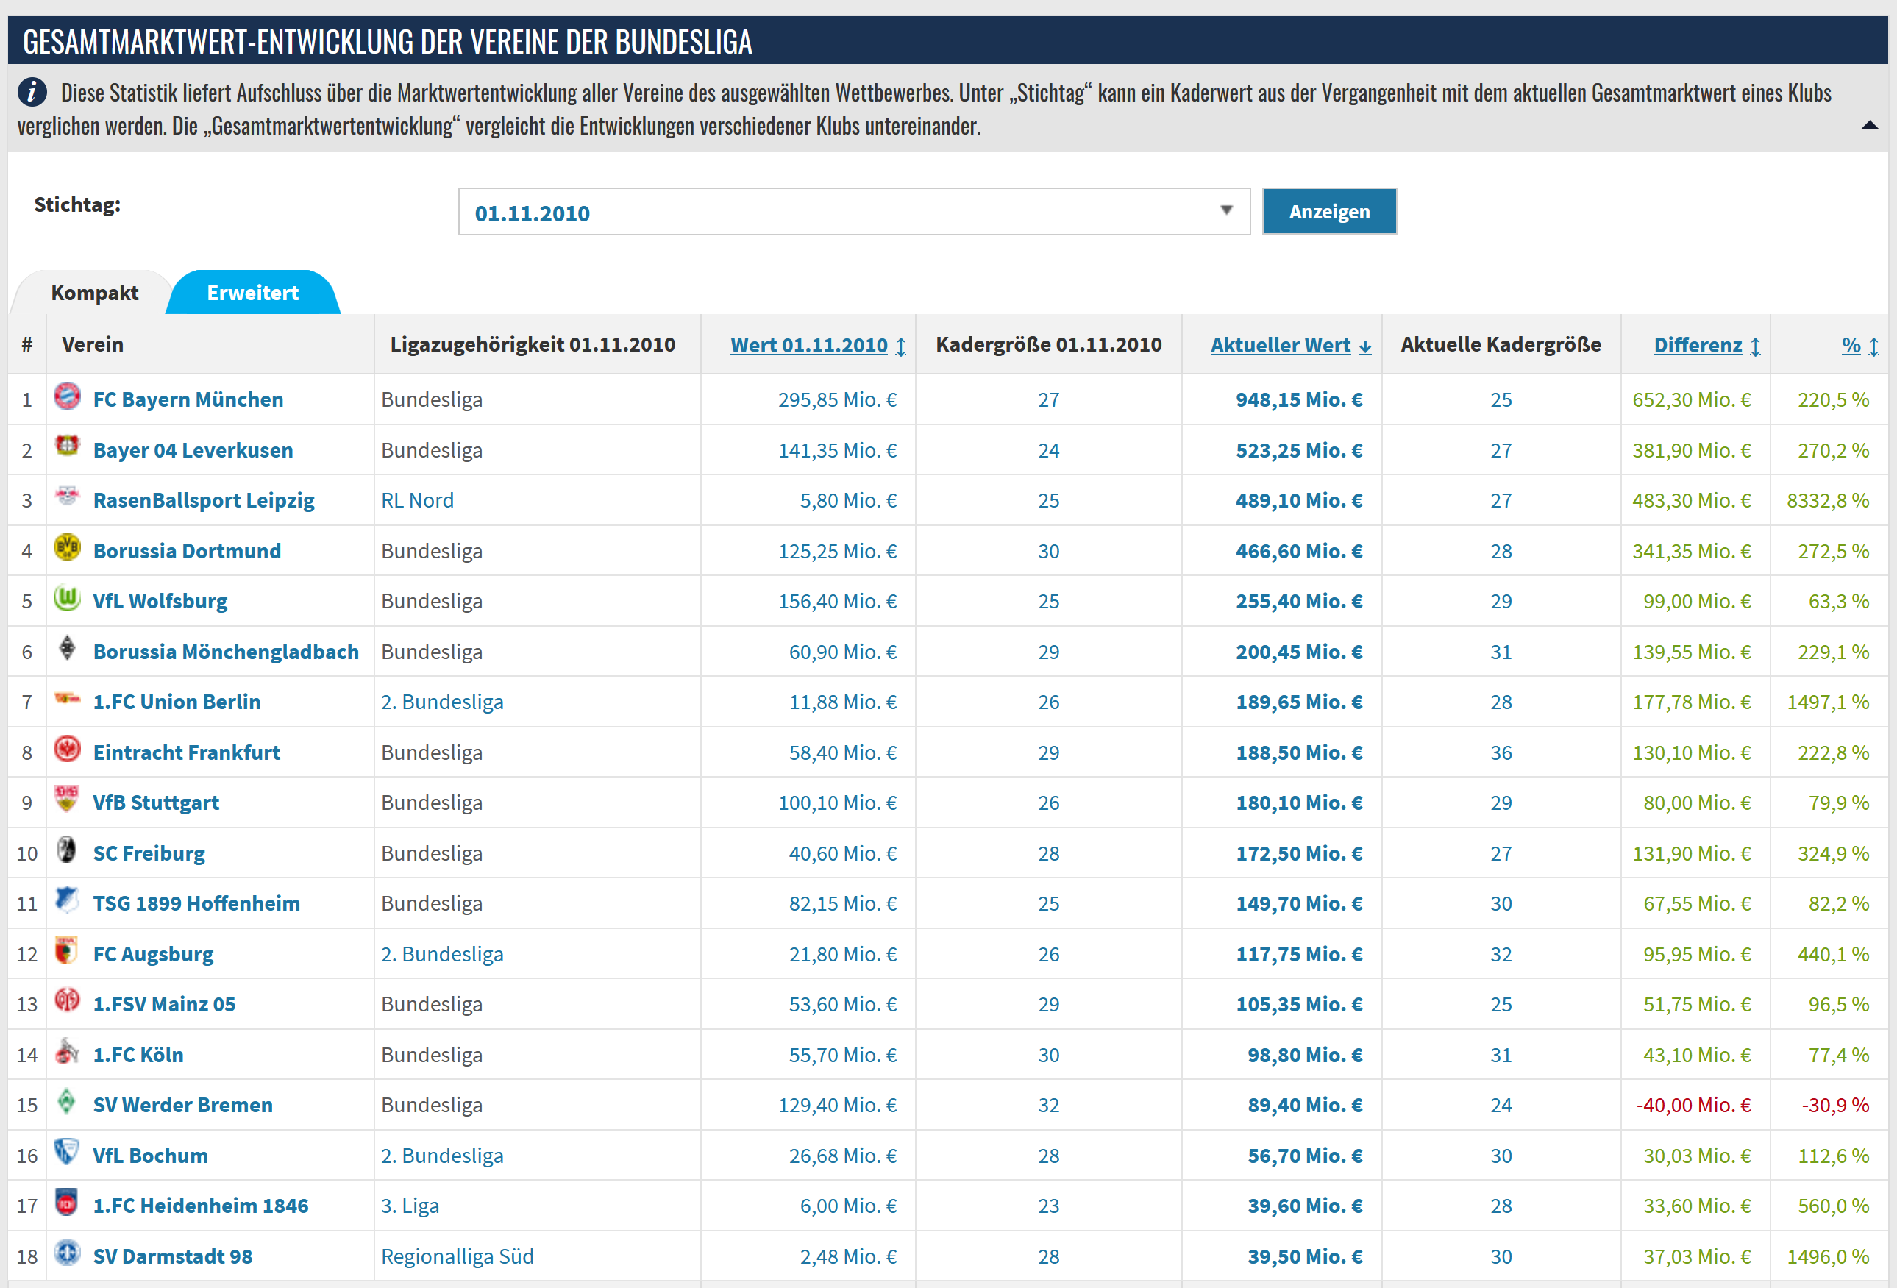This screenshot has width=1897, height=1288.
Task: Open the 1.FSV Mainz 05 club link
Action: coord(164,1005)
